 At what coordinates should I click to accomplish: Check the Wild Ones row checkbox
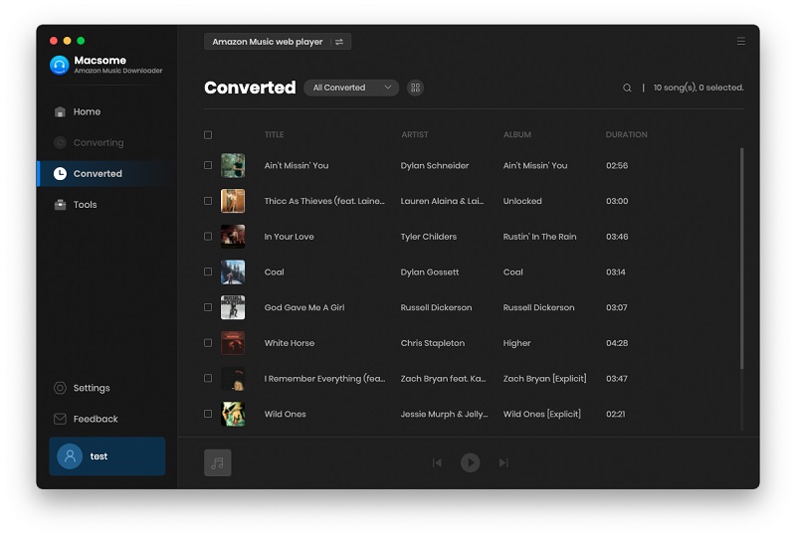click(x=208, y=414)
